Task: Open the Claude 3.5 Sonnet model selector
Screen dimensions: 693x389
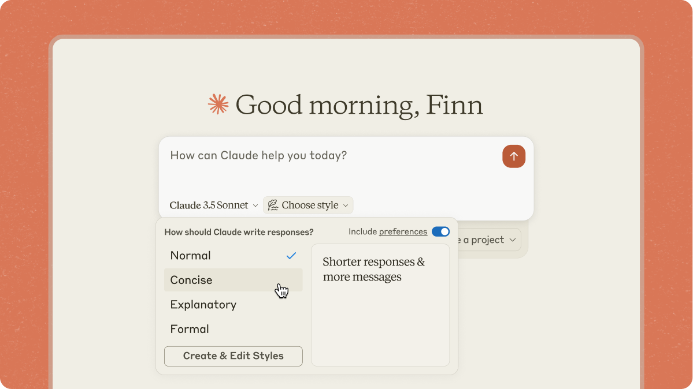Action: [x=209, y=205]
